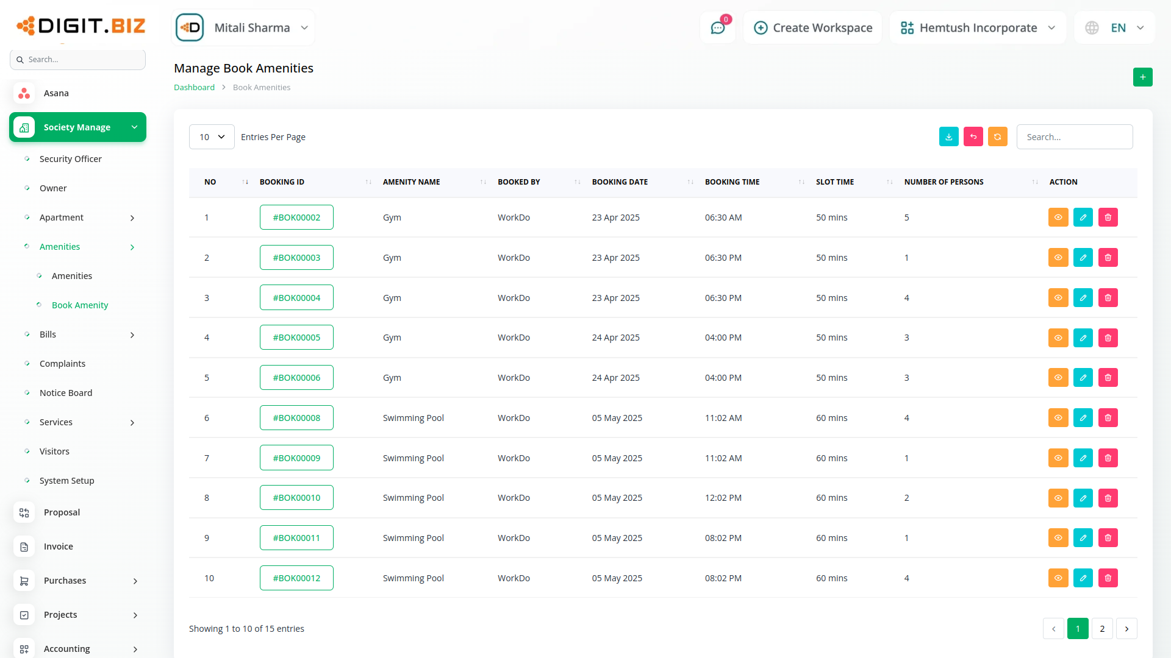This screenshot has width=1171, height=658.
Task: Click the orange refresh reset icon
Action: pos(997,137)
